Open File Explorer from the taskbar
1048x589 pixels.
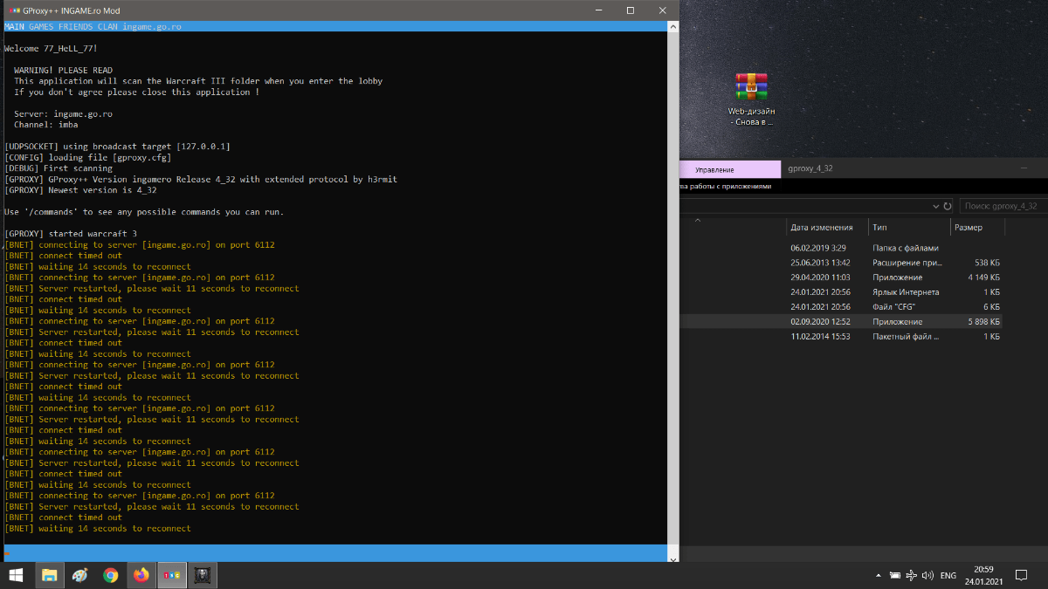tap(49, 575)
